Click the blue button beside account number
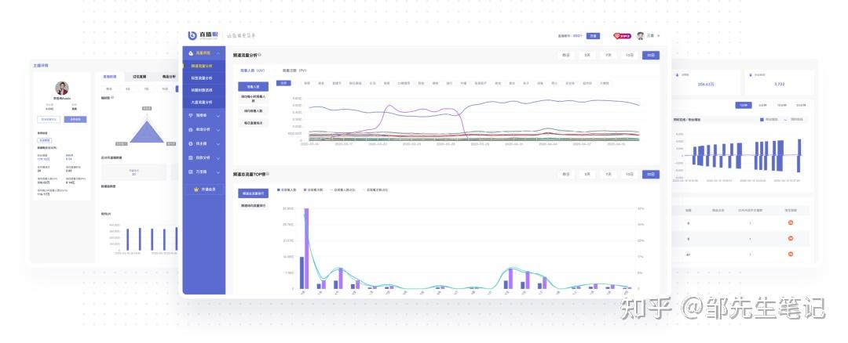Screen dimensions: 848x343 593,36
